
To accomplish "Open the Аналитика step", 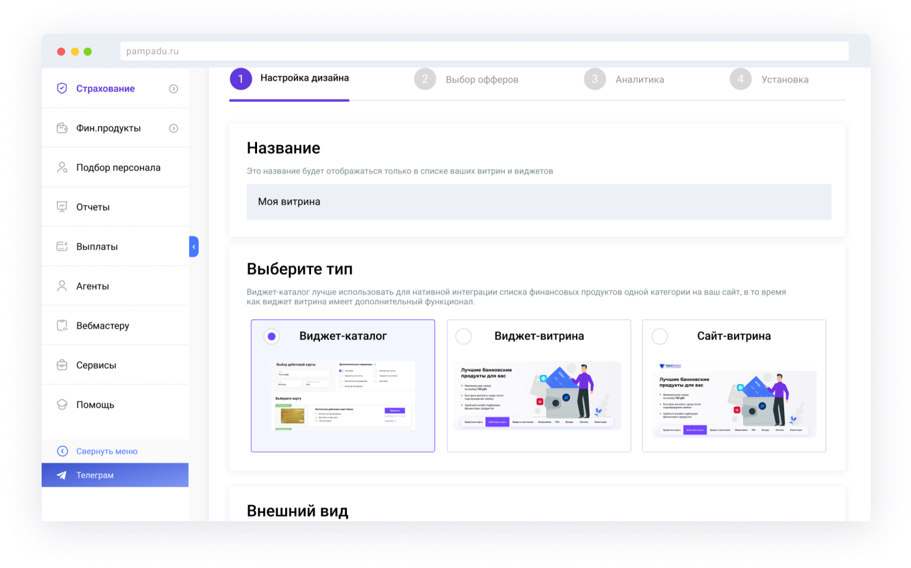I will click(639, 79).
